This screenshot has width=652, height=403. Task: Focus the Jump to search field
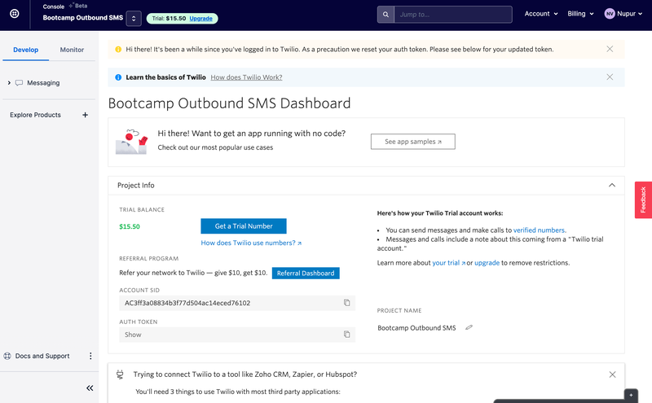tap(453, 15)
